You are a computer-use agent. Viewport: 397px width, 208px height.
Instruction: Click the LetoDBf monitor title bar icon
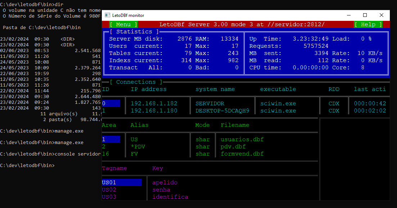107,15
